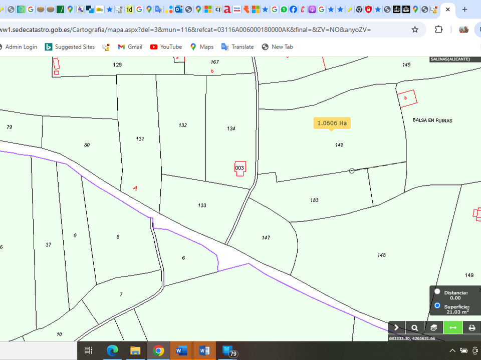The width and height of the screenshot is (481, 360).
Task: Switch to the Facebook tab
Action: coord(293,9)
